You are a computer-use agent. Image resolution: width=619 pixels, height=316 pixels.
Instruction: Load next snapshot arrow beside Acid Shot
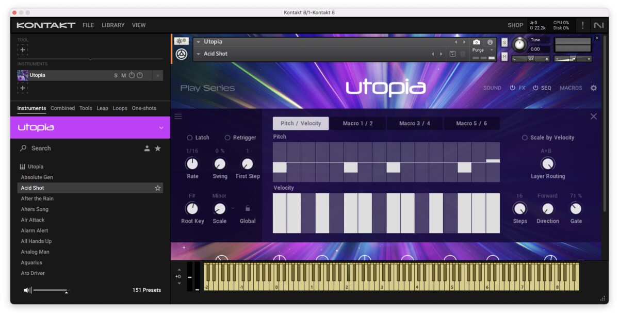click(441, 54)
